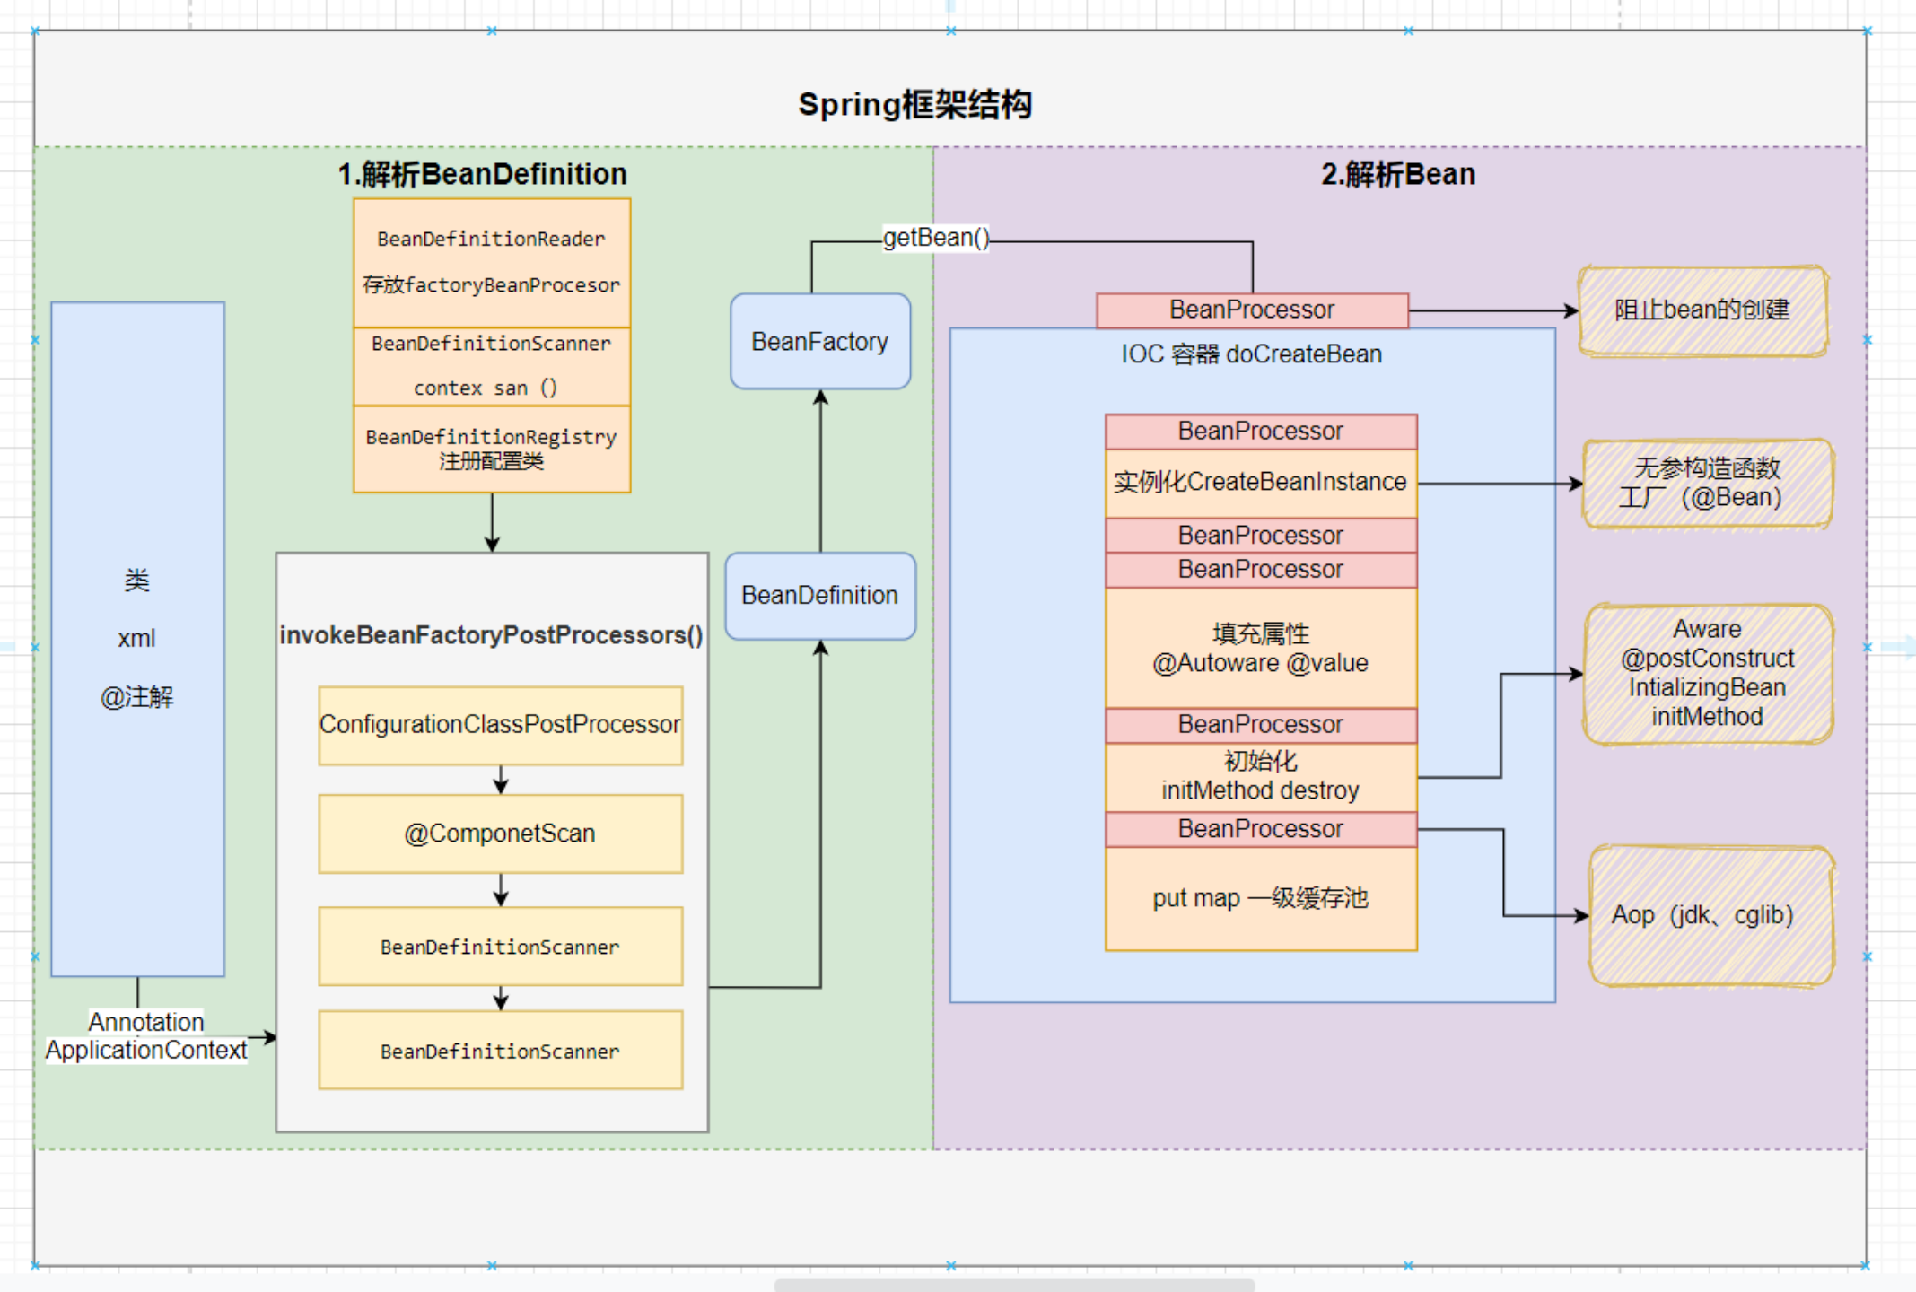The image size is (1916, 1292).
Task: Click the topmost BeanProcessor red bar
Action: point(1250,309)
